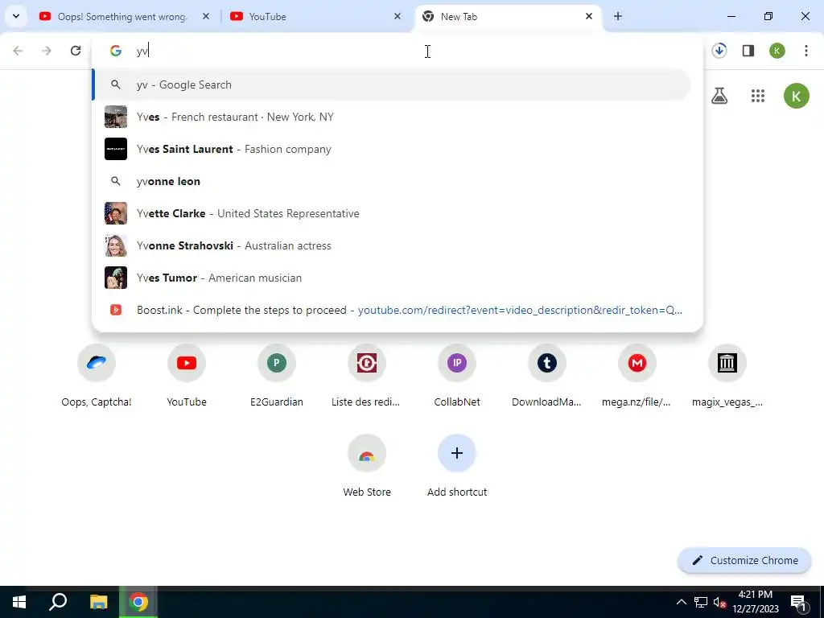Click the muted volume tray icon

click(719, 602)
